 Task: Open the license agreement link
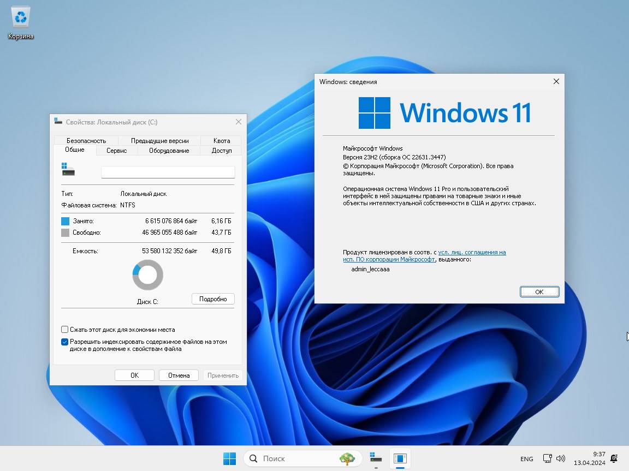click(x=472, y=253)
